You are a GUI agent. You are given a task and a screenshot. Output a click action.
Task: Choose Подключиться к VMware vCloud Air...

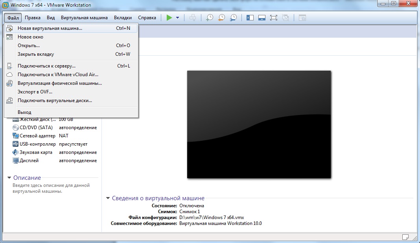pos(71,75)
